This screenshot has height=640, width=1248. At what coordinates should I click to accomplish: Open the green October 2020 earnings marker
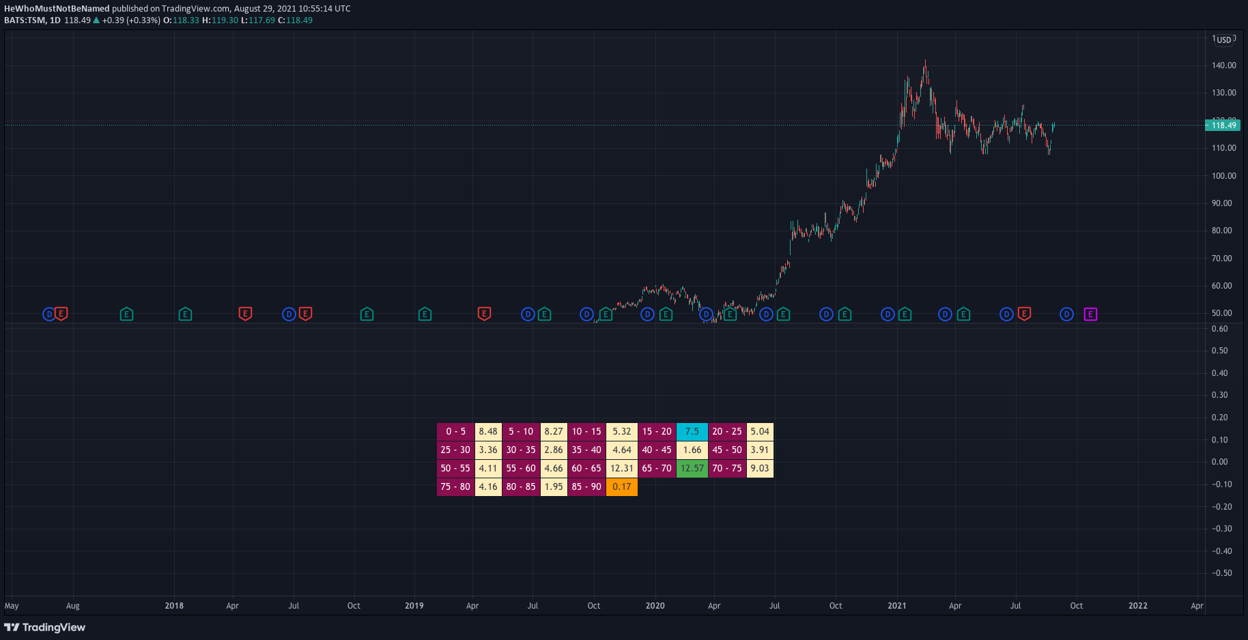845,315
